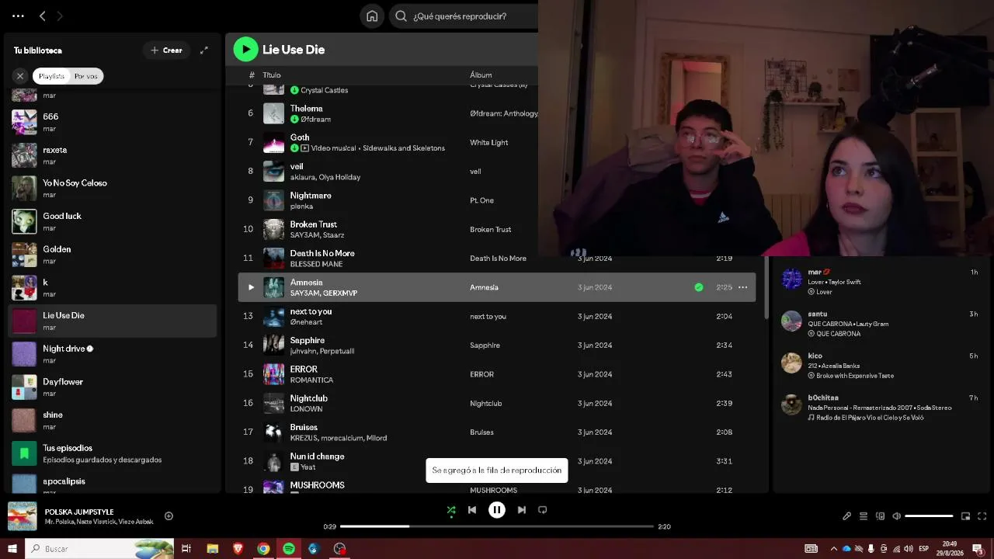
Task: Open the Death Is No More album link
Action: click(498, 259)
